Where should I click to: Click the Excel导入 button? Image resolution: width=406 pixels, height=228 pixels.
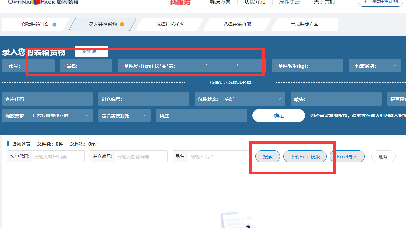pyautogui.click(x=347, y=156)
